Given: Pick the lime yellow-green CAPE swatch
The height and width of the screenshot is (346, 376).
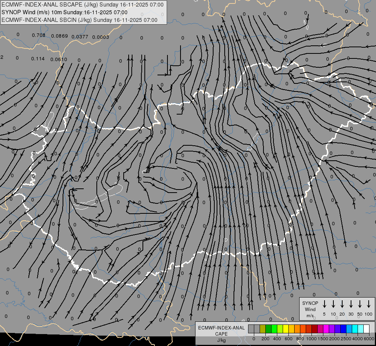Looking at the screenshot, I should pyautogui.click(x=280, y=329).
